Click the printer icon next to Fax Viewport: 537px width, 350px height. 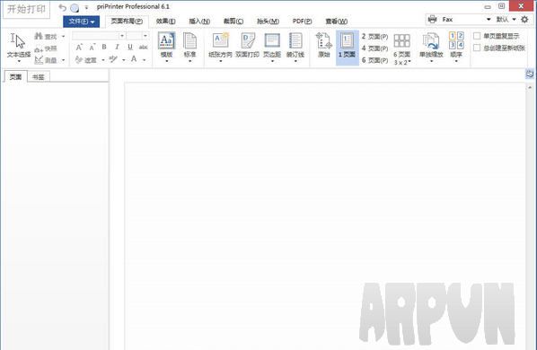click(433, 19)
